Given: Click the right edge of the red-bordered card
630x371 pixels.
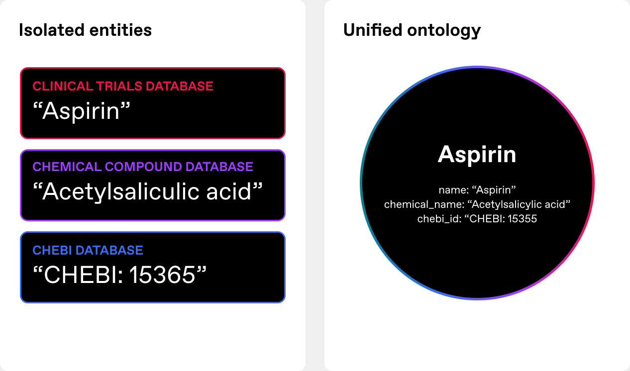Looking at the screenshot, I should (x=284, y=103).
